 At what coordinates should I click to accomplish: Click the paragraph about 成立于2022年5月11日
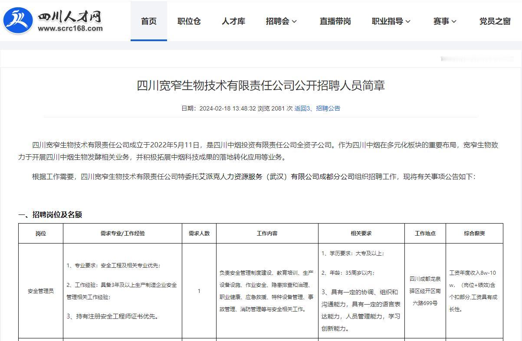click(x=258, y=151)
